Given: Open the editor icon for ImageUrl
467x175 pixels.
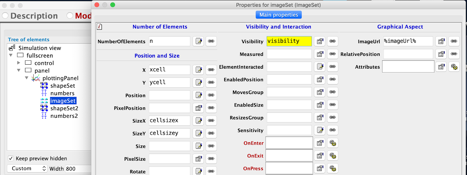Looking at the screenshot, I should tap(441, 41).
